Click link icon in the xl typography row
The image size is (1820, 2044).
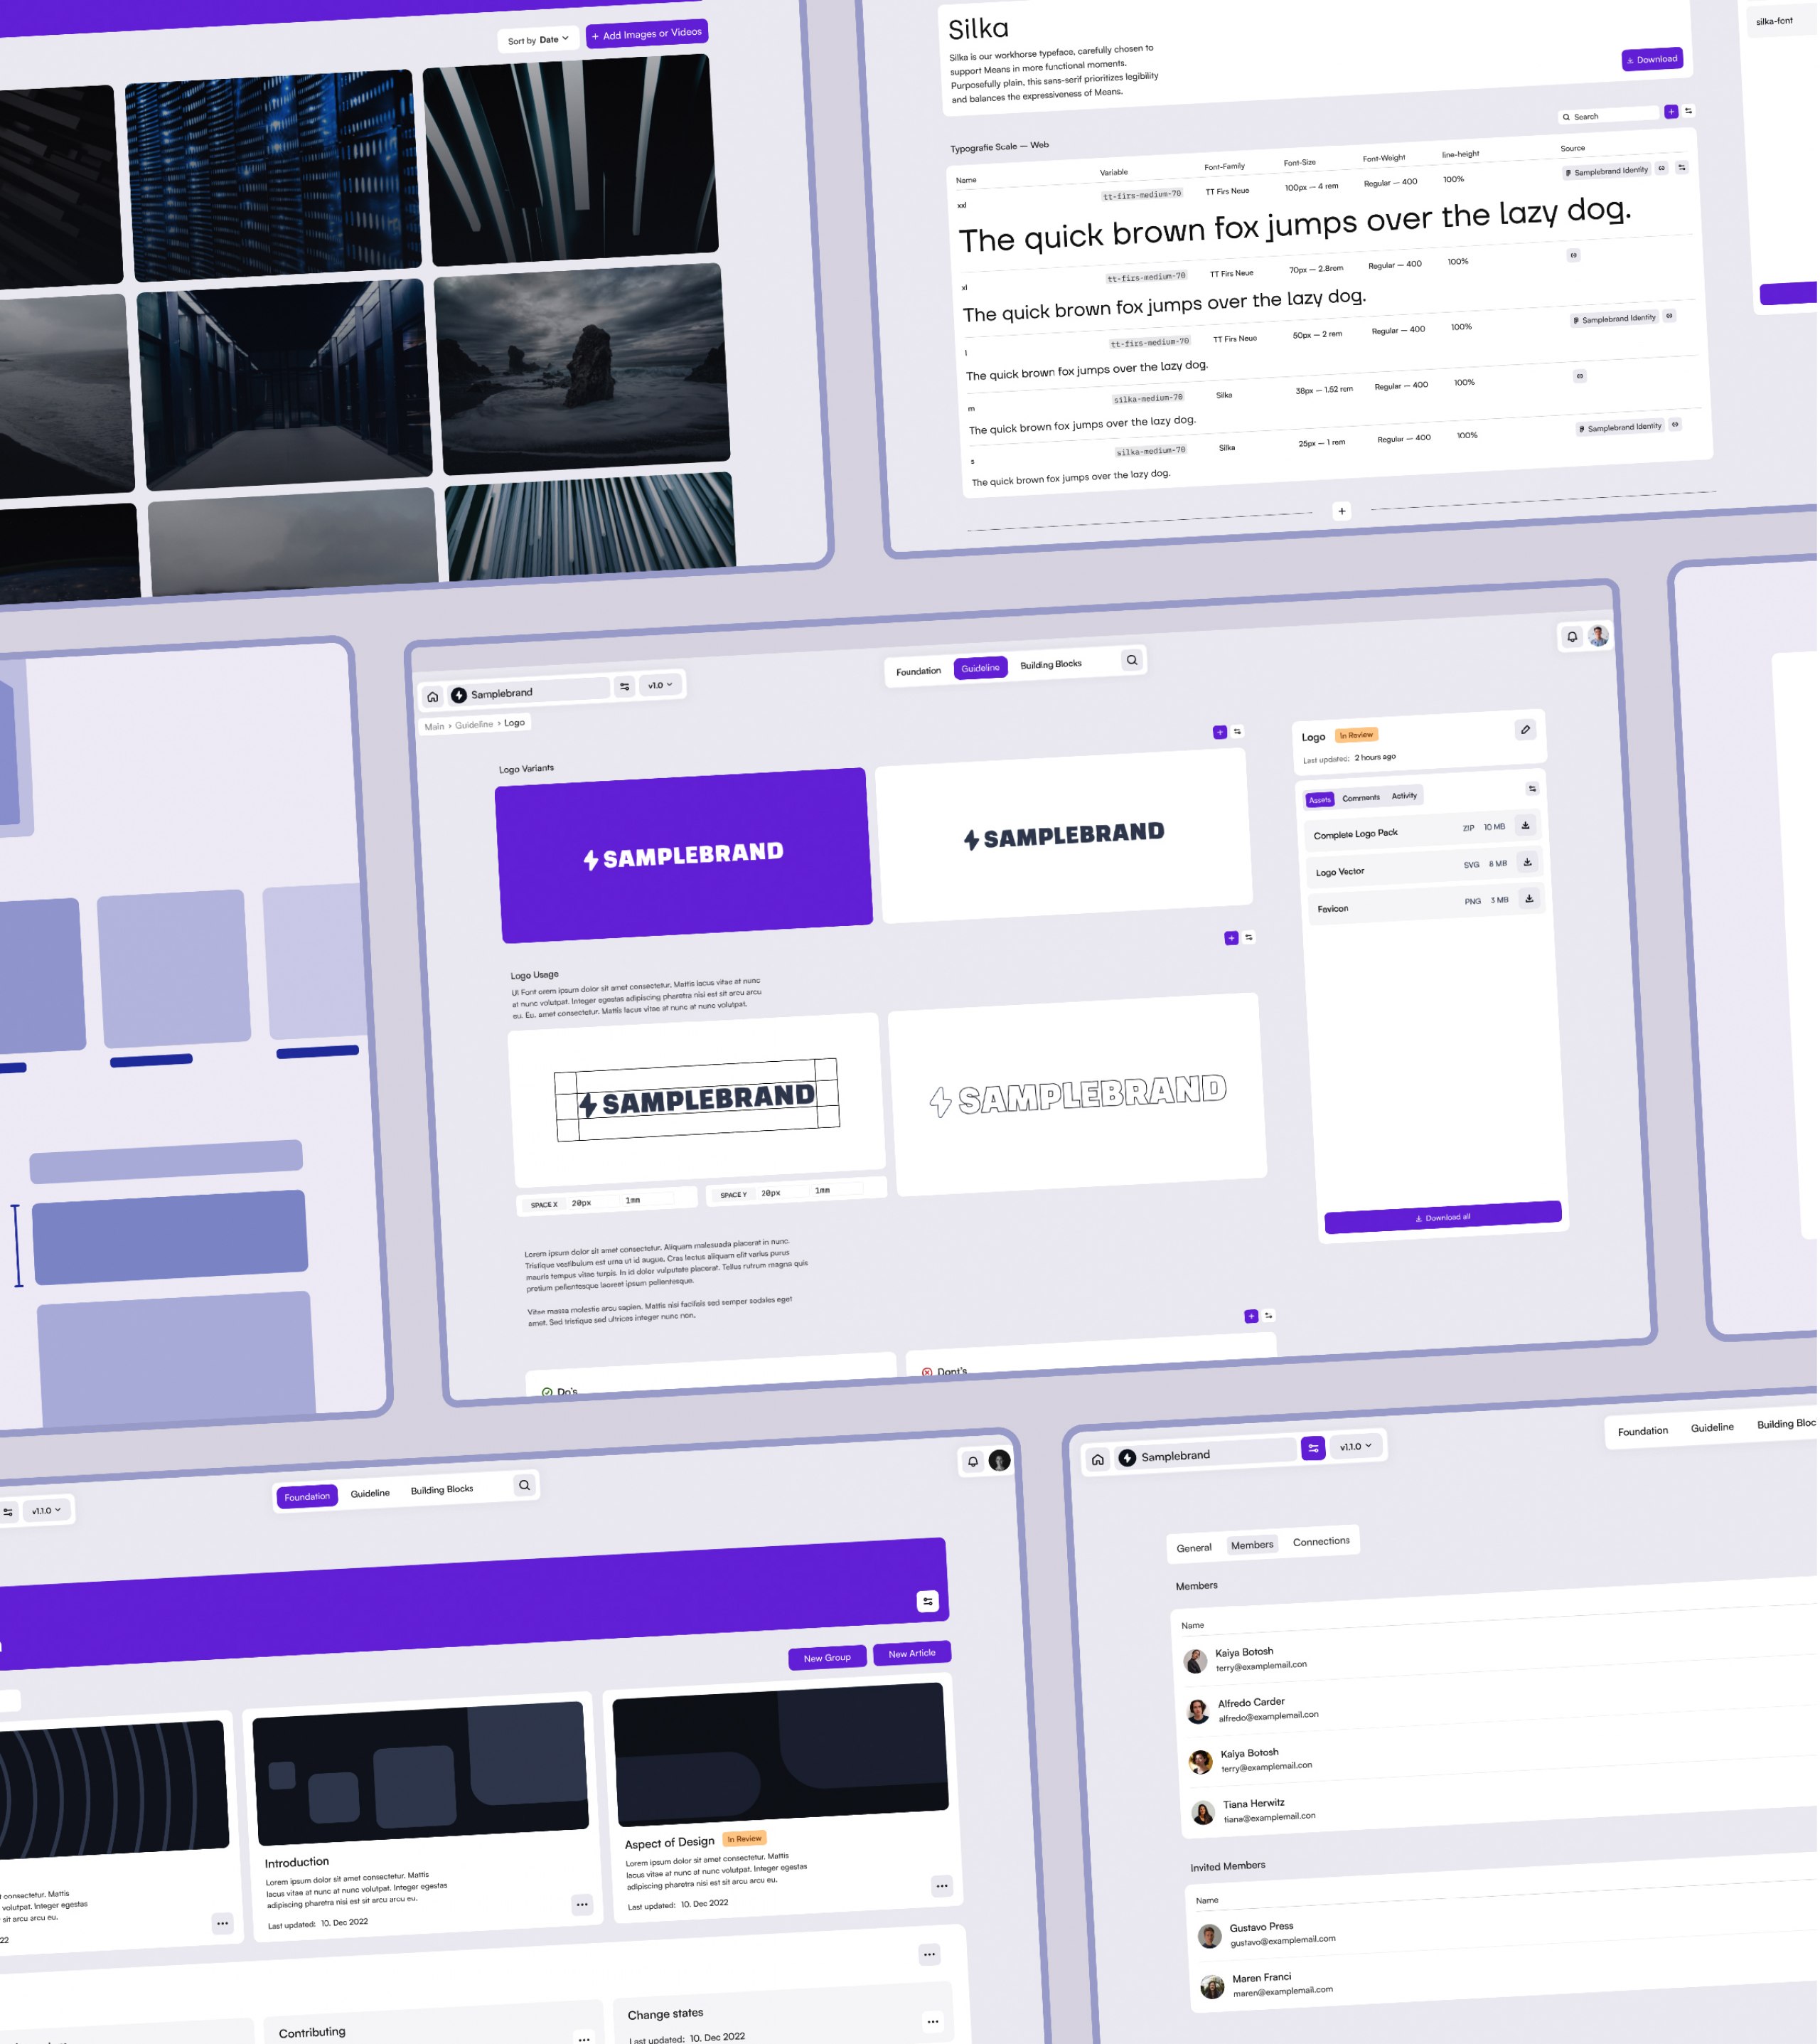pos(1573,255)
